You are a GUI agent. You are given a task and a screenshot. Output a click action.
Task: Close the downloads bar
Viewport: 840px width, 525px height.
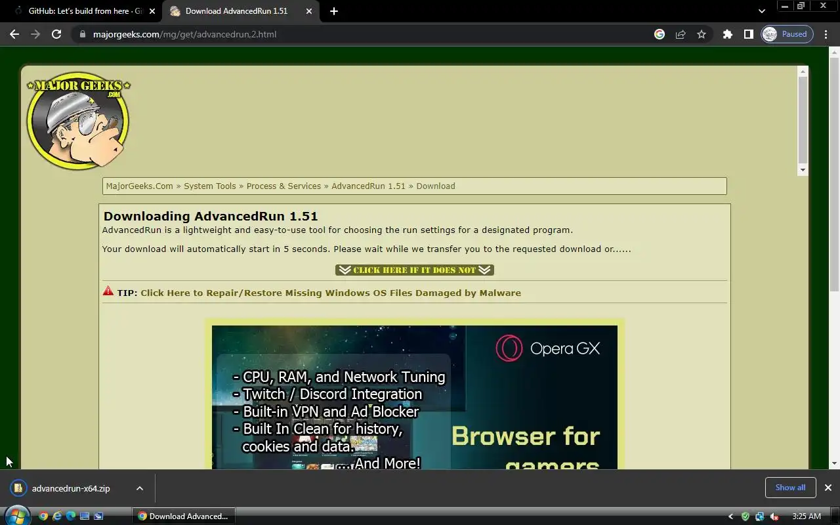point(828,488)
